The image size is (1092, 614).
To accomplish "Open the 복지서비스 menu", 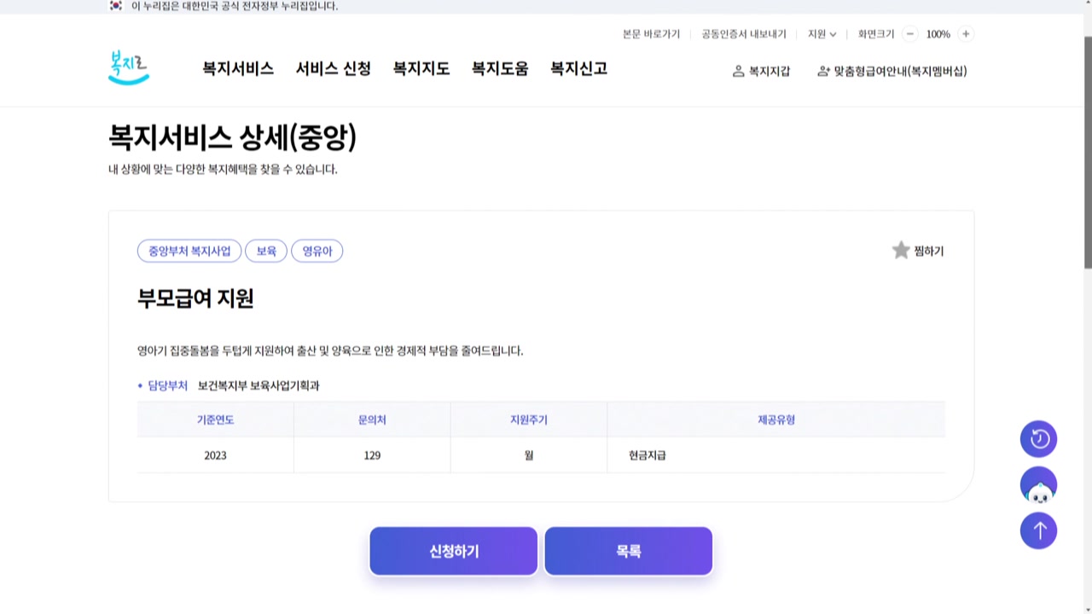I will (238, 69).
